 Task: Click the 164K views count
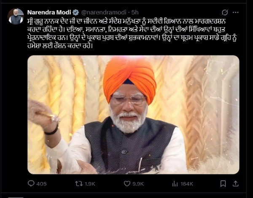coord(187,184)
